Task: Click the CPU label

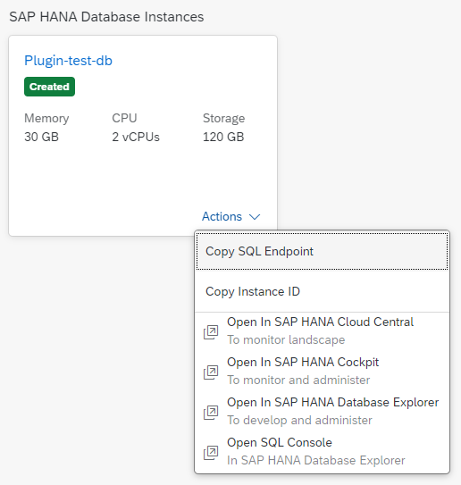Action: pyautogui.click(x=124, y=118)
